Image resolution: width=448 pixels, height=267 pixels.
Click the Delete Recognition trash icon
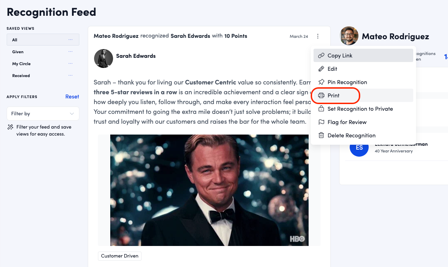321,136
